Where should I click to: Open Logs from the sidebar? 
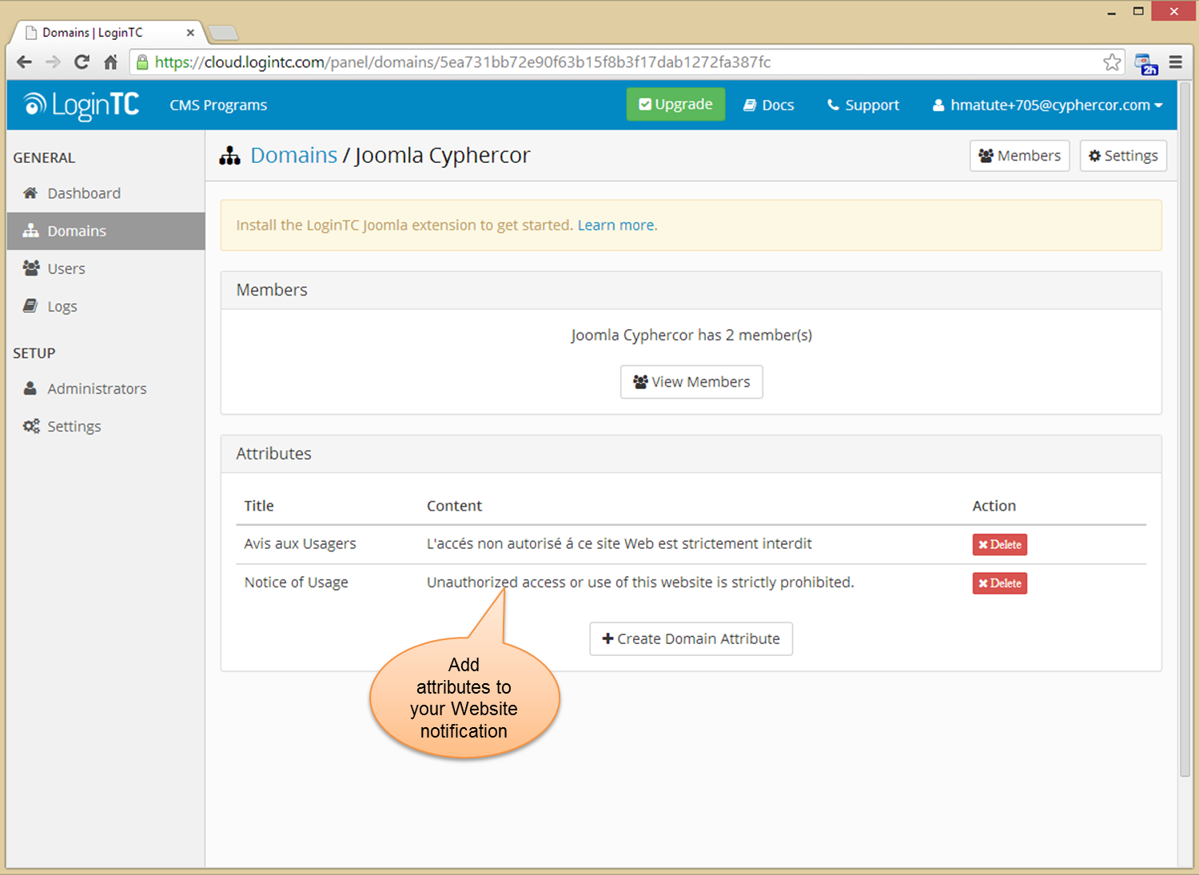point(62,307)
